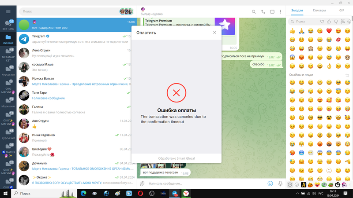Click the emoji search field
The width and height of the screenshot is (353, 198).
[304, 21]
